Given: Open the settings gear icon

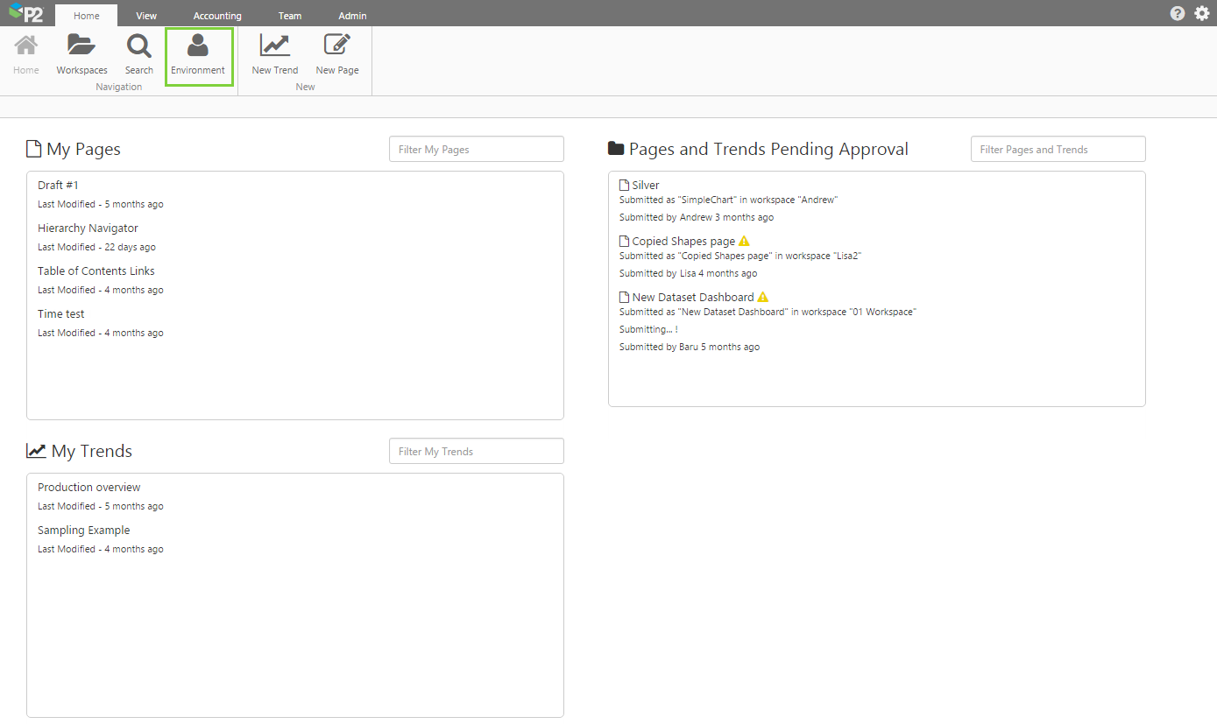Looking at the screenshot, I should click(x=1202, y=13).
